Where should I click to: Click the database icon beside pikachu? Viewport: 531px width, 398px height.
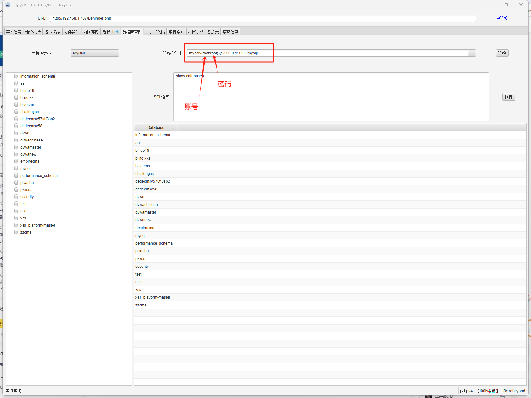(16, 183)
